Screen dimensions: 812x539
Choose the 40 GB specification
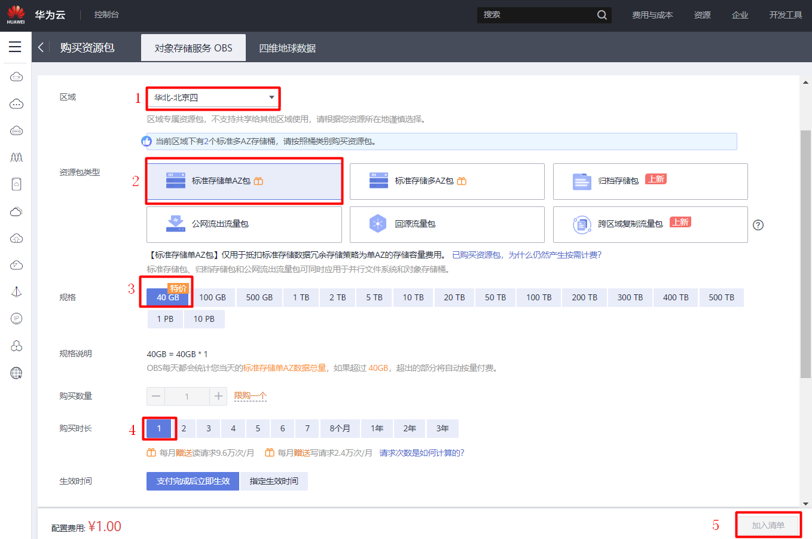[168, 297]
